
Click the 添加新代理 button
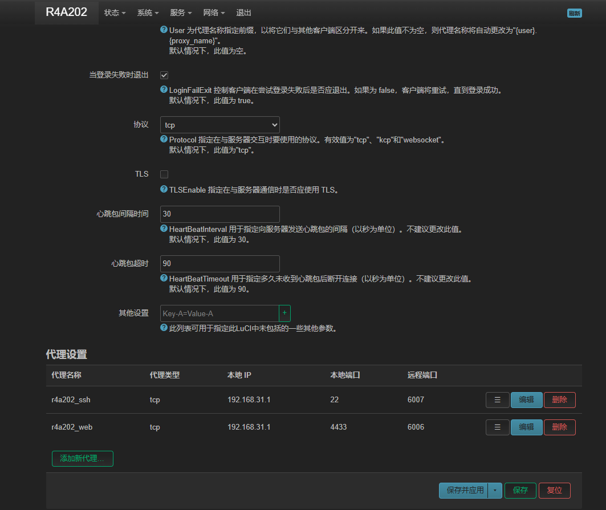point(83,459)
